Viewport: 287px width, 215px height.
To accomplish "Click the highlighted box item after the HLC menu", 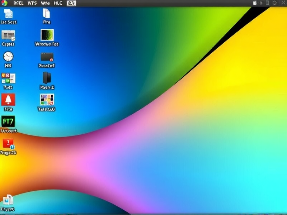I will click(71, 3).
